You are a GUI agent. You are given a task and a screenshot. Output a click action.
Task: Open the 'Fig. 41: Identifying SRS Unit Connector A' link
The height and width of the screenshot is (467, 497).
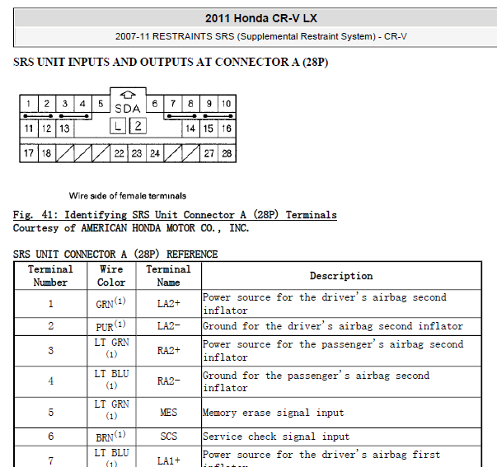click(x=175, y=215)
